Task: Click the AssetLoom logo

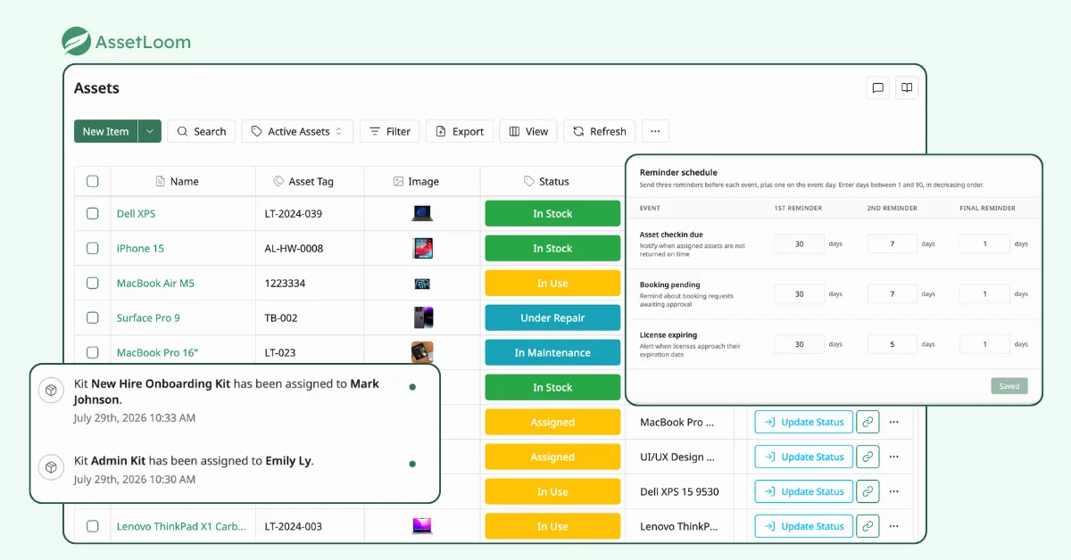Action: [x=126, y=41]
